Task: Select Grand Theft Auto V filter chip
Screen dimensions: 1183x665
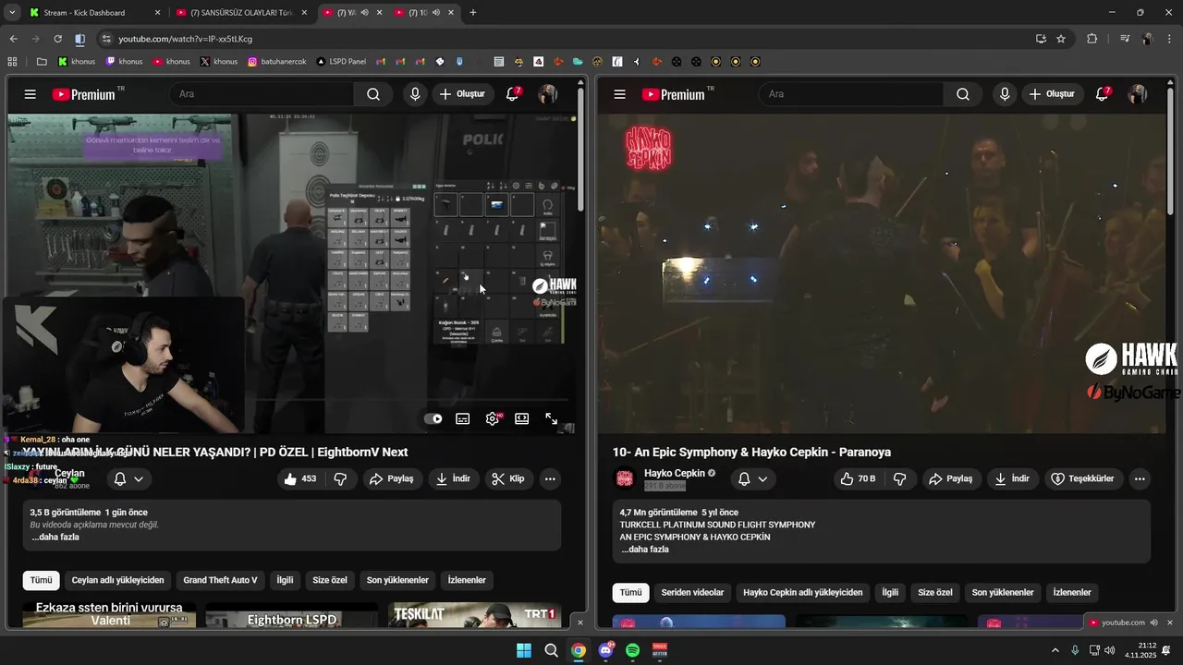Action: click(220, 580)
